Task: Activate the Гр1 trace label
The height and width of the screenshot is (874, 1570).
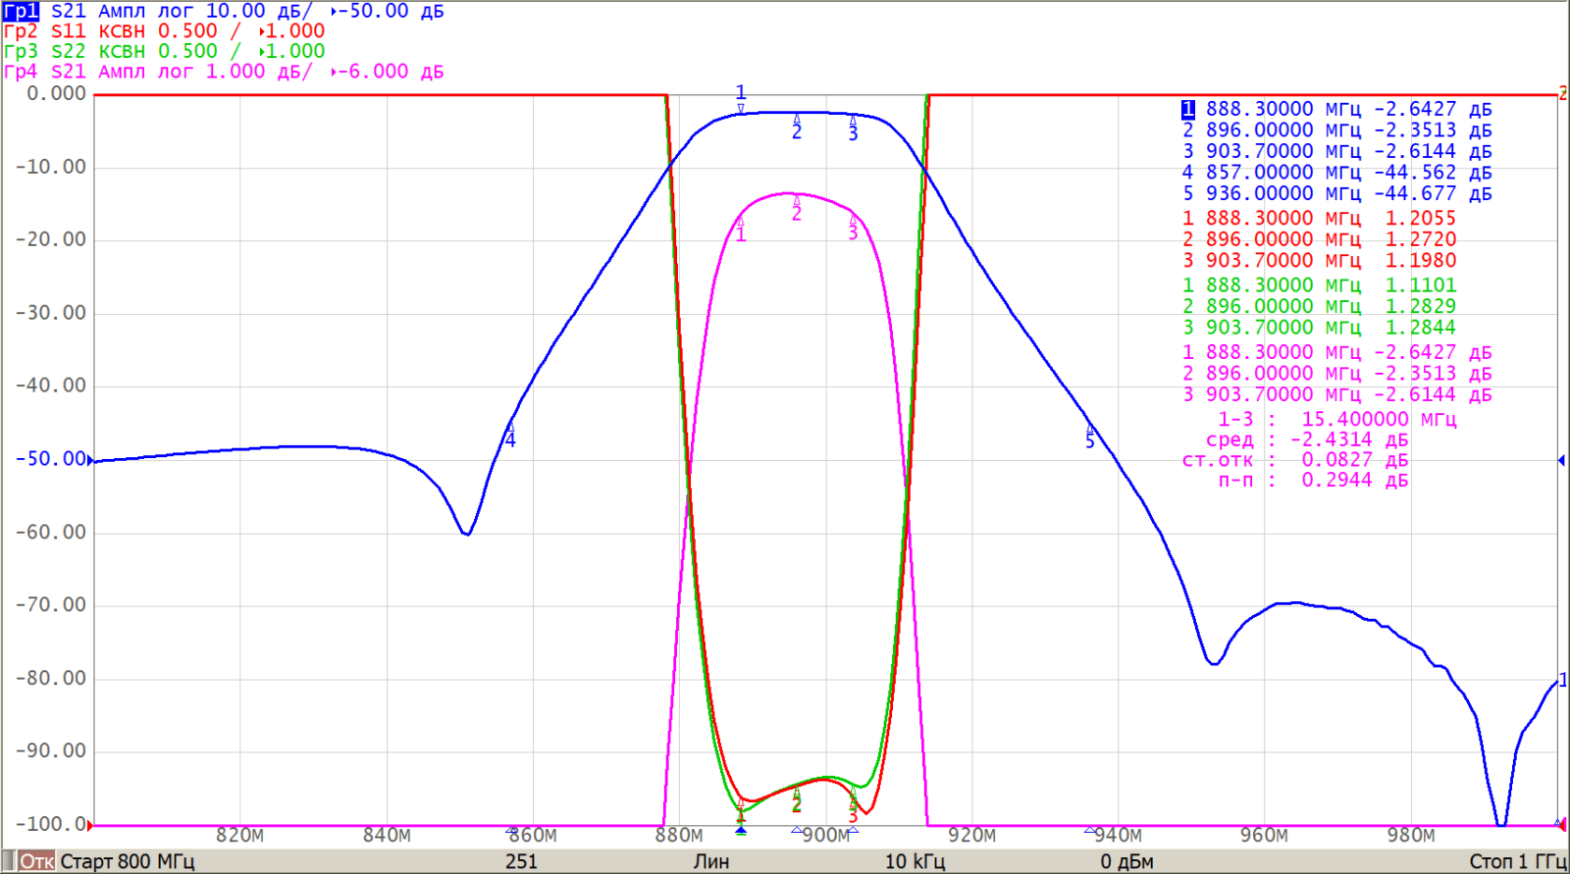Action: pos(21,11)
